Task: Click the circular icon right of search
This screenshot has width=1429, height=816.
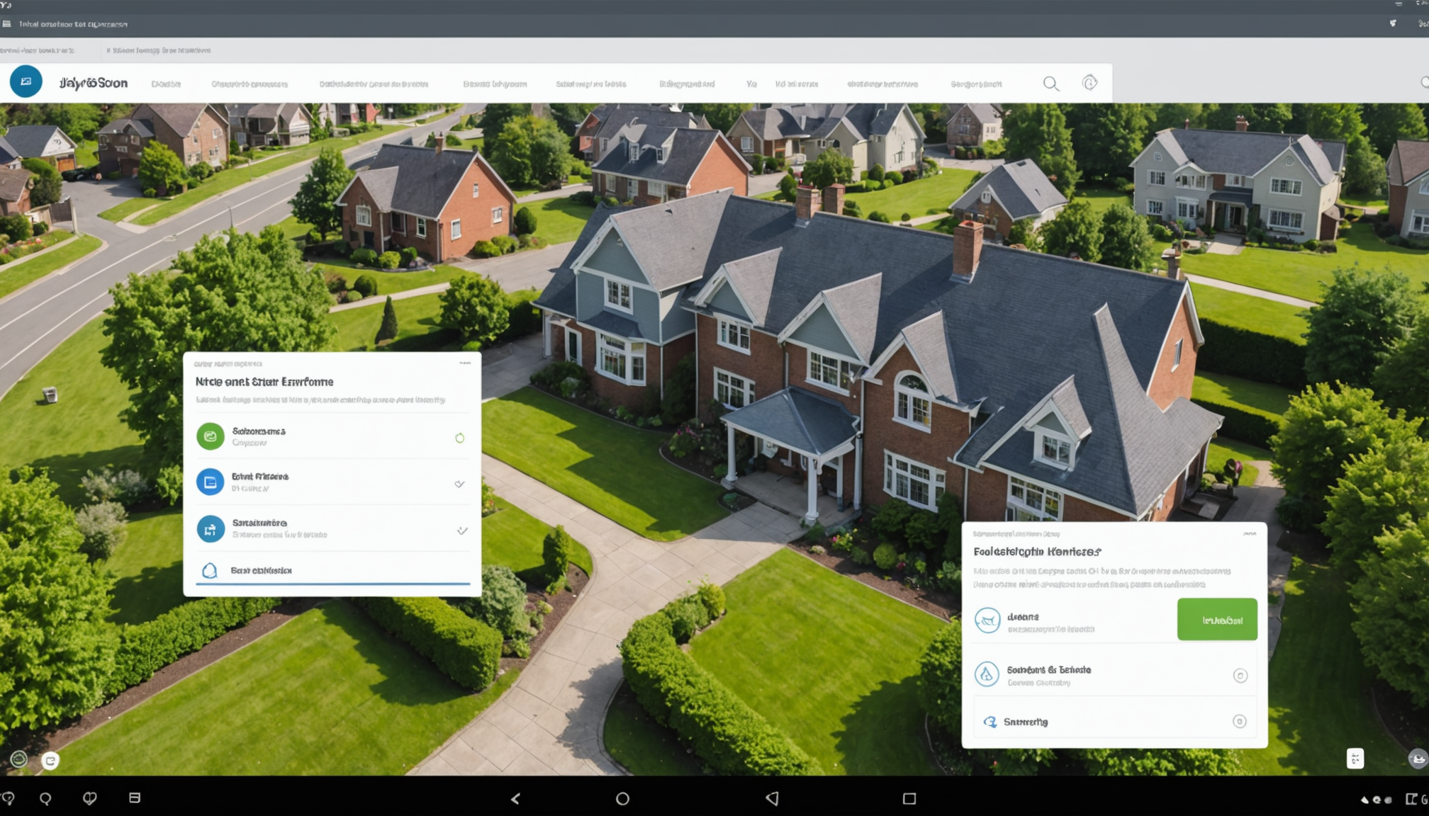Action: pos(1090,83)
